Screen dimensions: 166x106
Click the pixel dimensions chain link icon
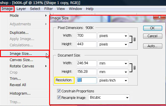pyautogui.click(x=135, y=40)
